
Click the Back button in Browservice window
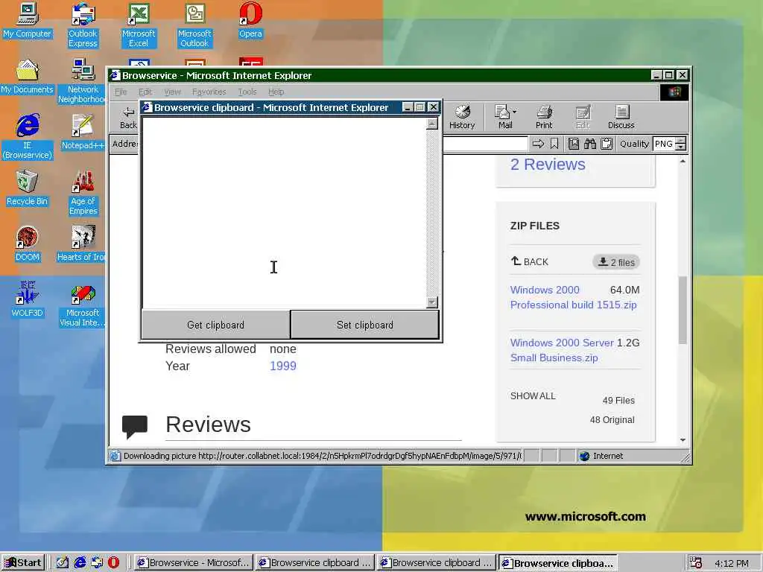pos(128,117)
